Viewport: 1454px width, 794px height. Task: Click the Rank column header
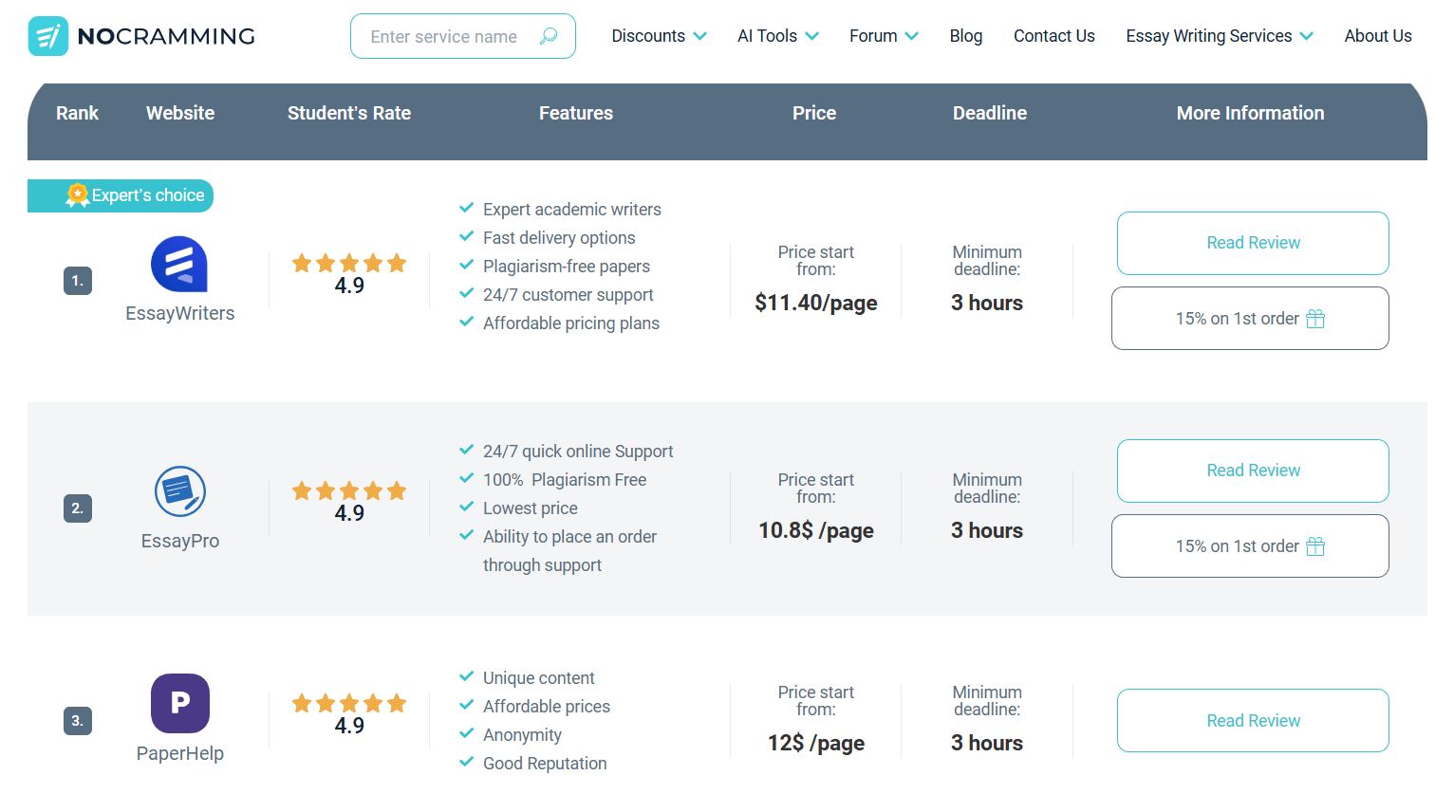pyautogui.click(x=77, y=113)
